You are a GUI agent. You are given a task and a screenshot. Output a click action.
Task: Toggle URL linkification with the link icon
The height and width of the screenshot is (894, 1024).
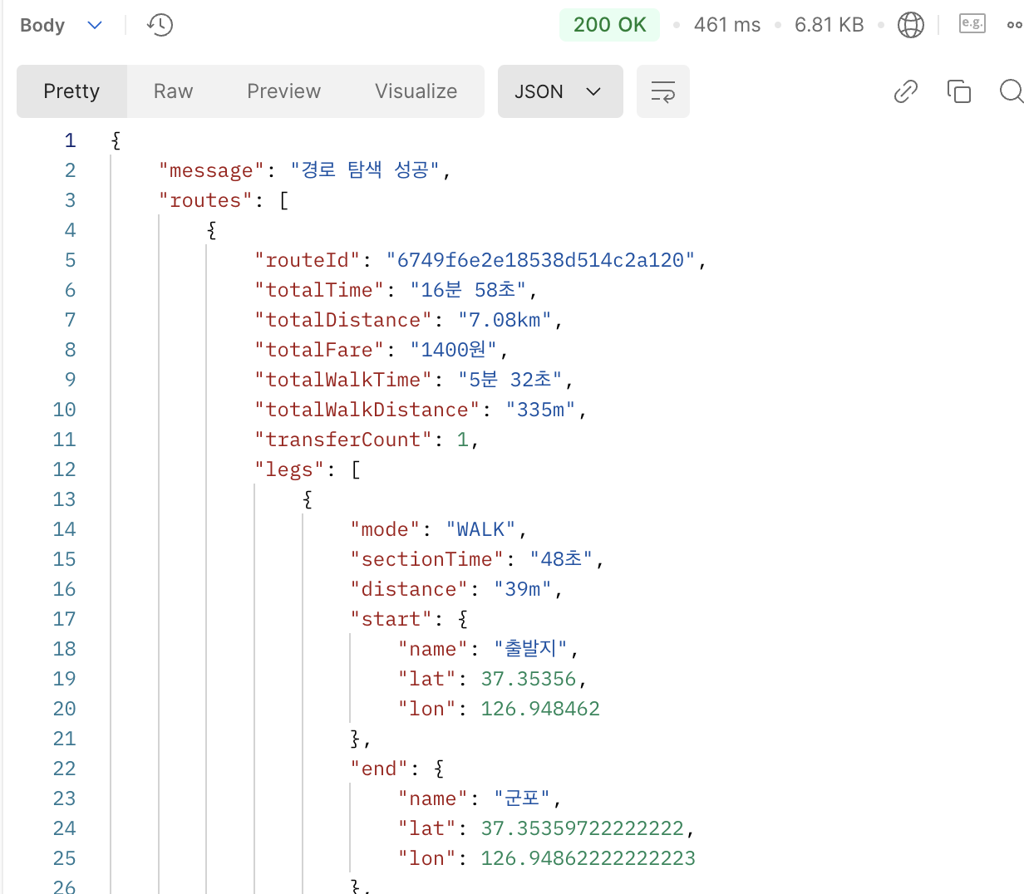point(905,91)
